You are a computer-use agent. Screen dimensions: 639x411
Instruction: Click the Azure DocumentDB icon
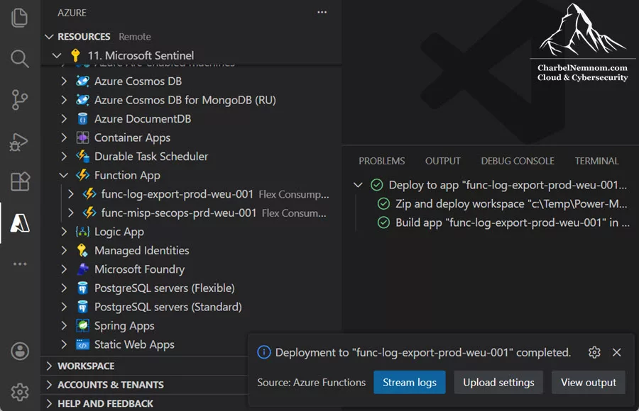pyautogui.click(x=83, y=119)
